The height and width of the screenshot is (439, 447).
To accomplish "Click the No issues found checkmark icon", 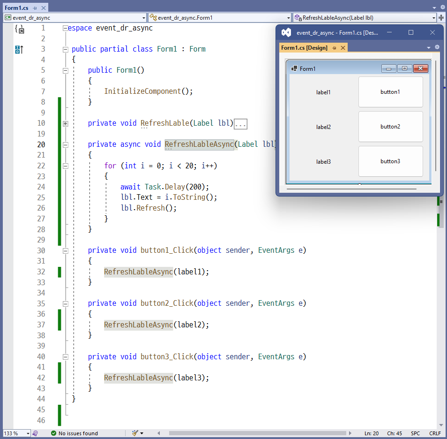I will point(53,433).
